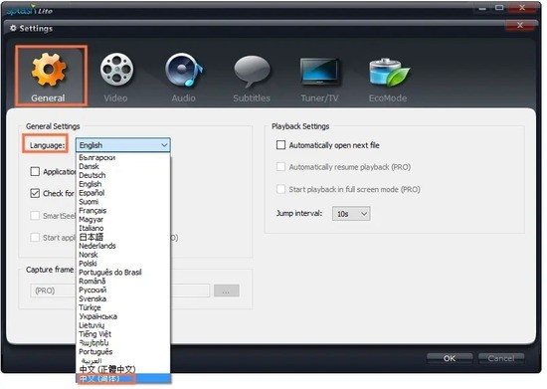The height and width of the screenshot is (389, 547).
Task: Open the General settings gear icon
Action: pyautogui.click(x=49, y=70)
